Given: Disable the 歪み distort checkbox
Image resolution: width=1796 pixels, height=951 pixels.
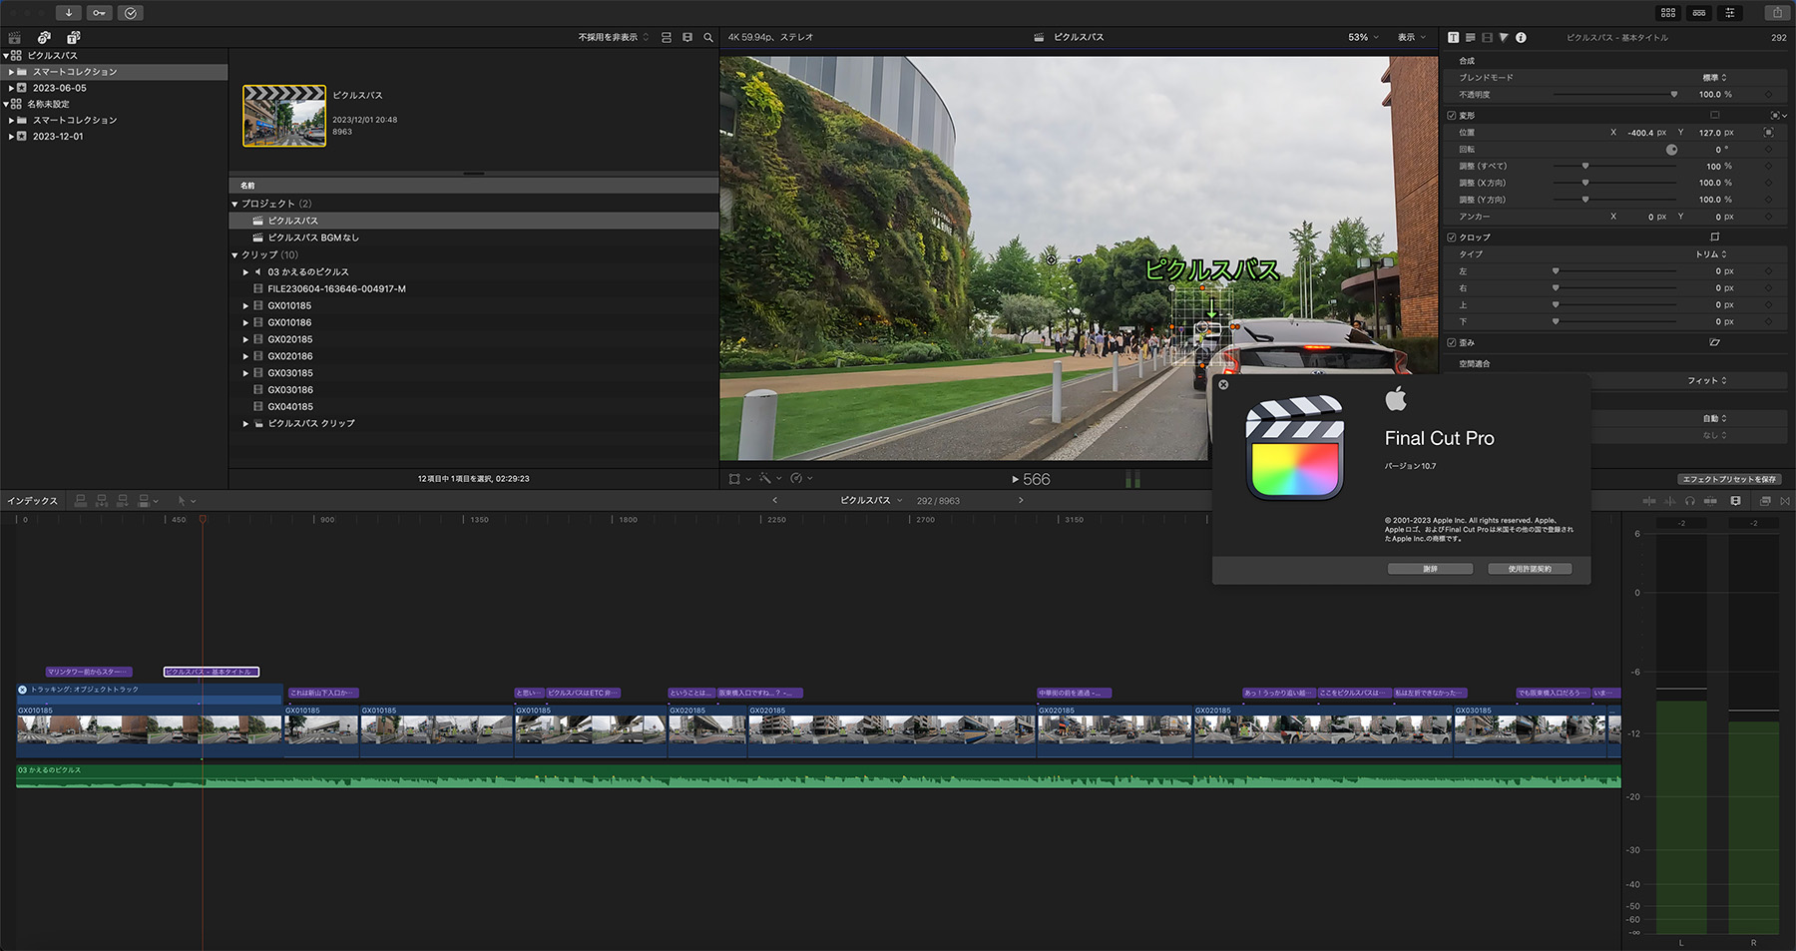Looking at the screenshot, I should 1452,342.
